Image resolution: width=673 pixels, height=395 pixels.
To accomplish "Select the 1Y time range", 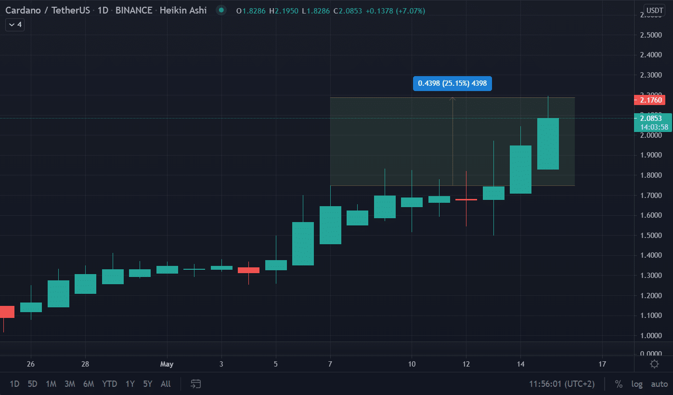I will pyautogui.click(x=130, y=384).
